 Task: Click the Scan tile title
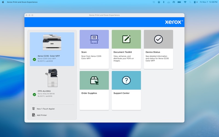point(84,52)
